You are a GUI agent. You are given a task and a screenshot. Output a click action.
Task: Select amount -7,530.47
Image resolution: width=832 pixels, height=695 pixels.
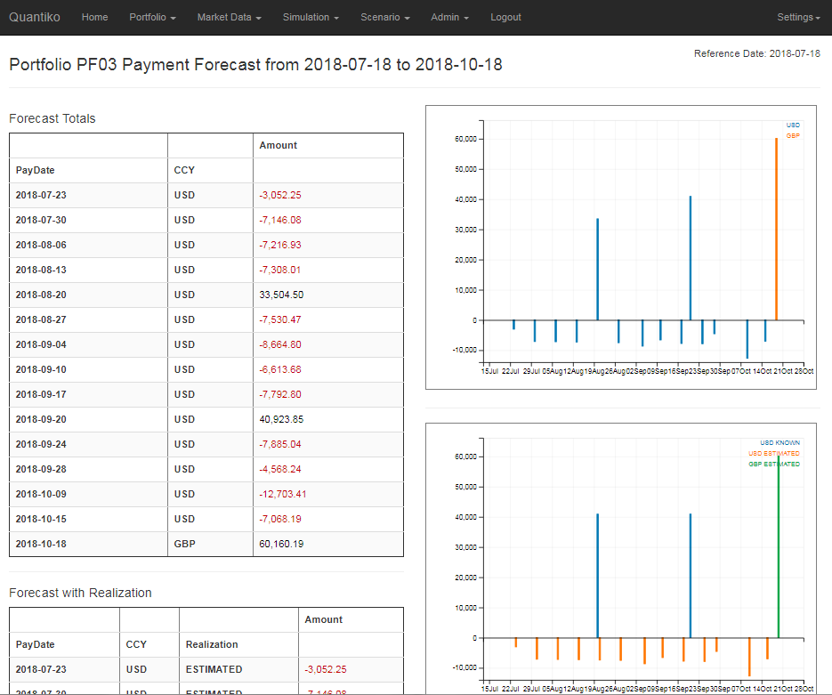pyautogui.click(x=280, y=319)
